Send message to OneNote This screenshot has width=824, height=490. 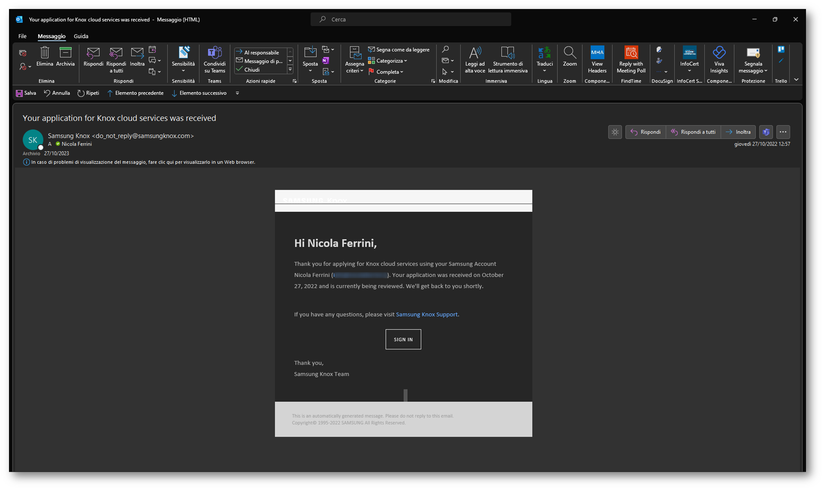coord(326,61)
